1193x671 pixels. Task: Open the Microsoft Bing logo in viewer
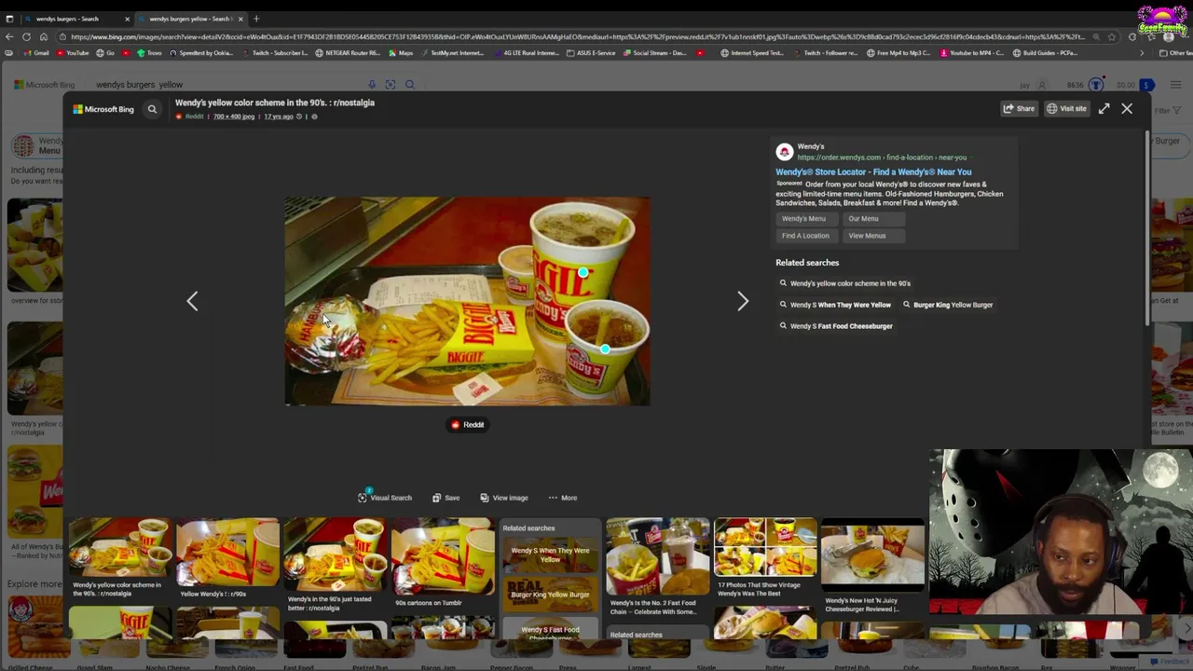click(103, 109)
